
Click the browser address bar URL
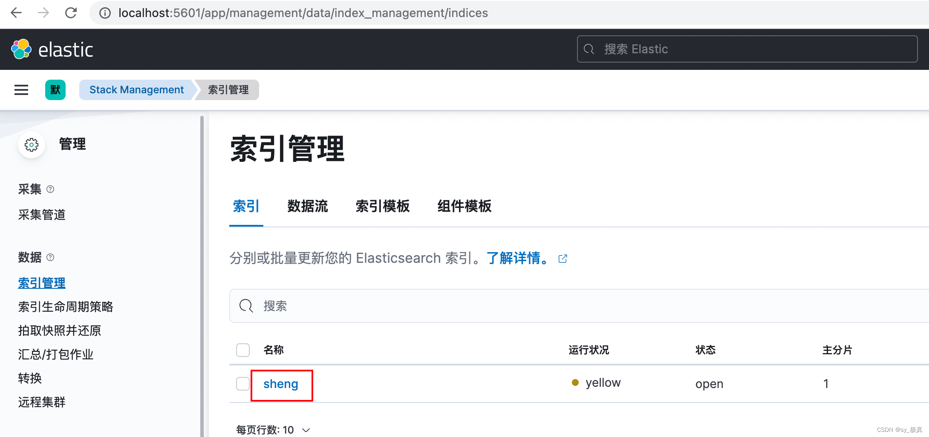click(x=303, y=13)
